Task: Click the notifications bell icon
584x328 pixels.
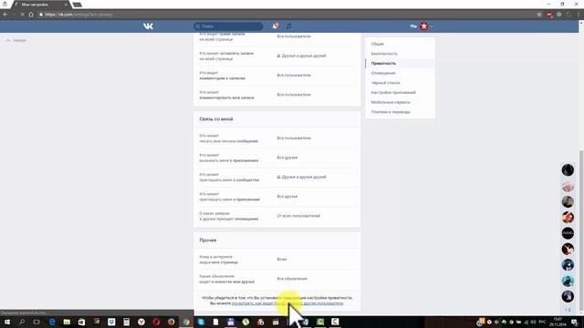Action: click(x=275, y=26)
